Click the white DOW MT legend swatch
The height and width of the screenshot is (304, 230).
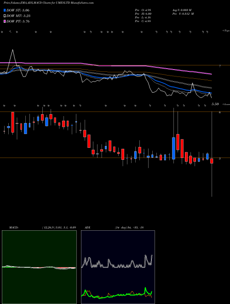pos(5,16)
